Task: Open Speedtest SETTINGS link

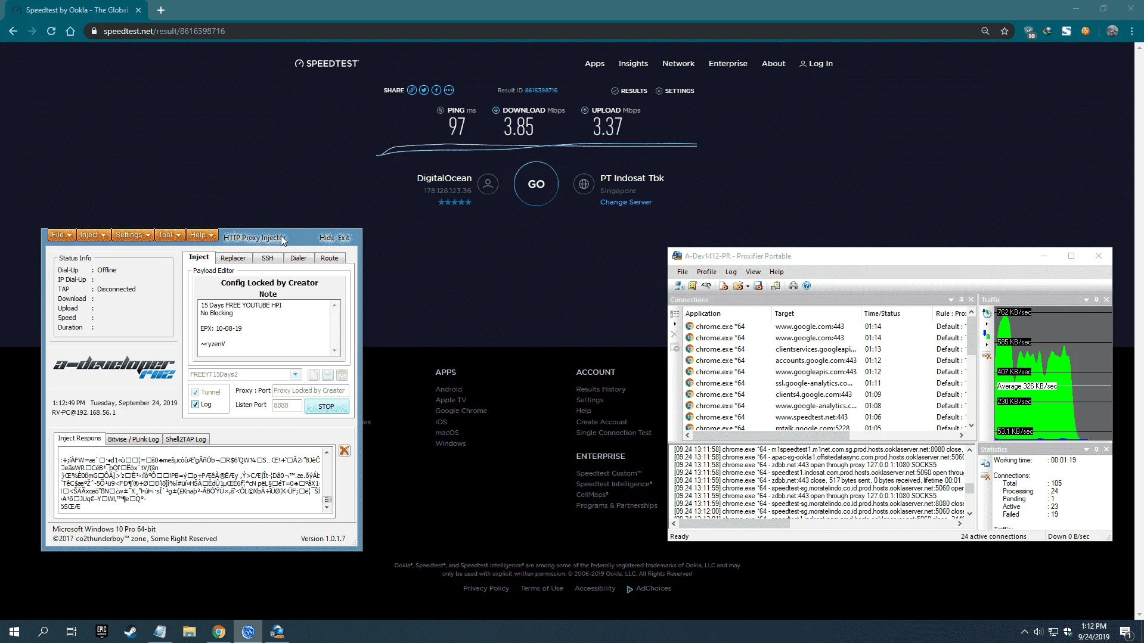Action: pos(675,91)
